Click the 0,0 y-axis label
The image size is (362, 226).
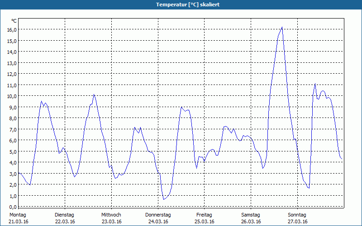[13, 207]
